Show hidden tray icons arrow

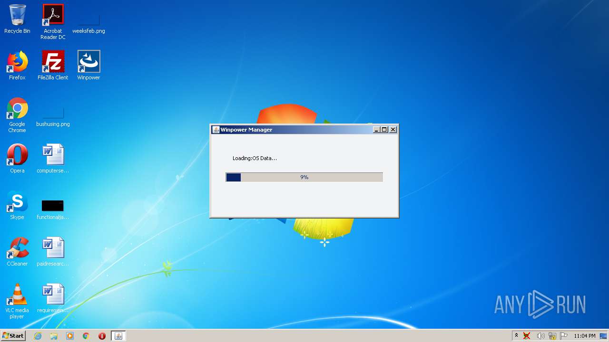(x=516, y=336)
